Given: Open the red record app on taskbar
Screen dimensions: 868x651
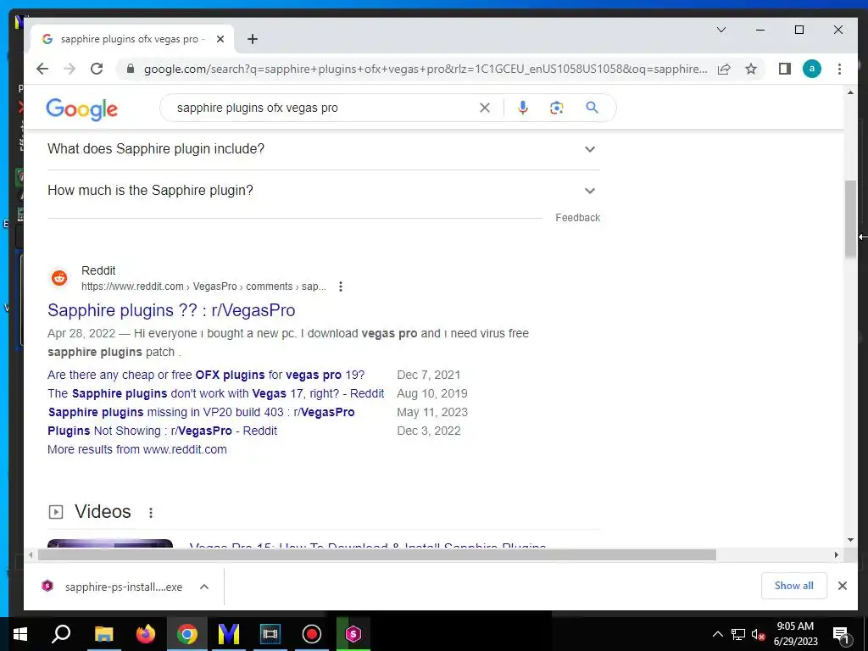Looking at the screenshot, I should point(312,634).
